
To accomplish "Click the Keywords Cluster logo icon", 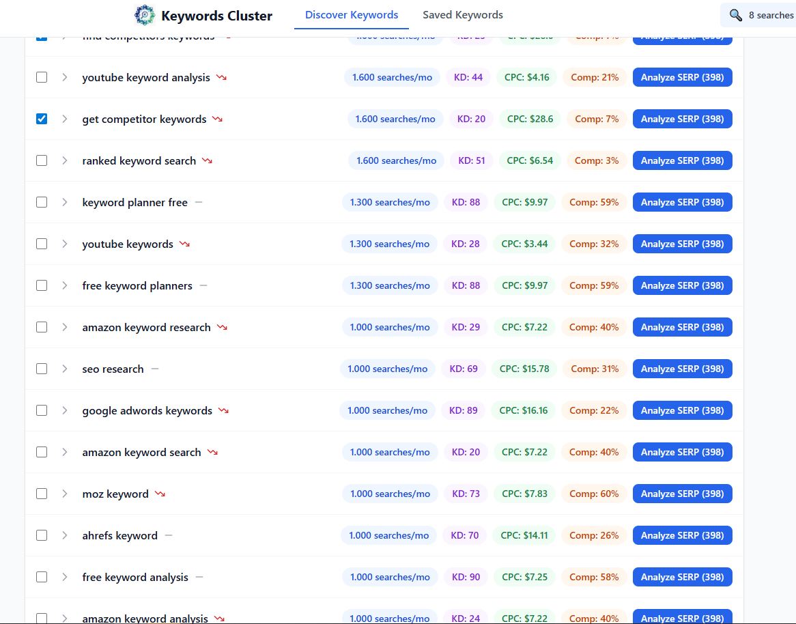I will [x=143, y=14].
